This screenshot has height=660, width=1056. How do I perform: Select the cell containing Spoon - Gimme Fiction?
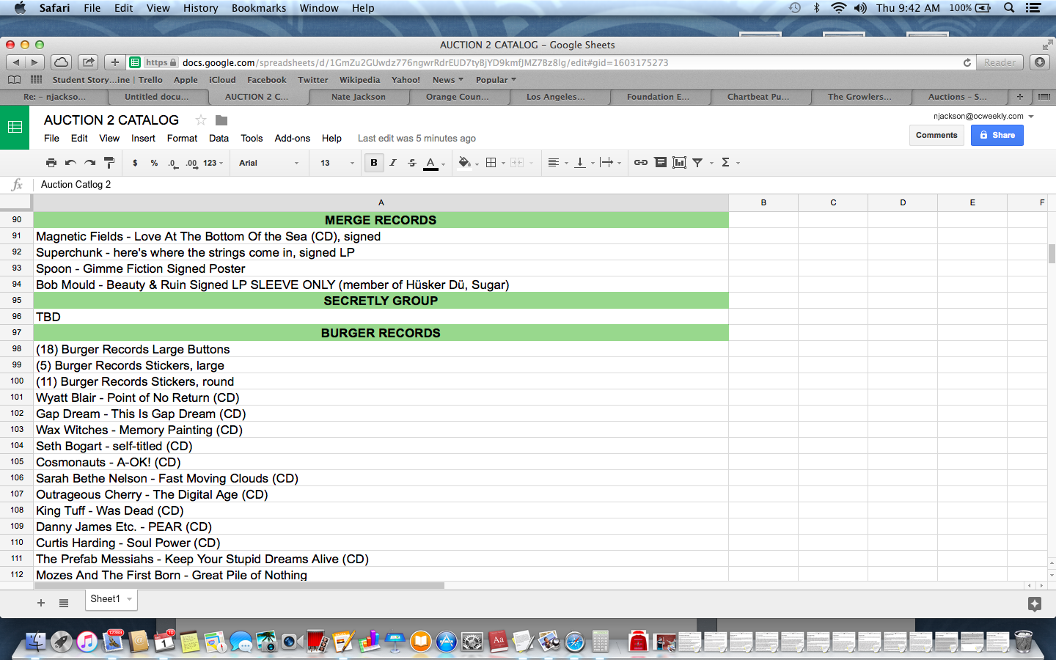[381, 268]
